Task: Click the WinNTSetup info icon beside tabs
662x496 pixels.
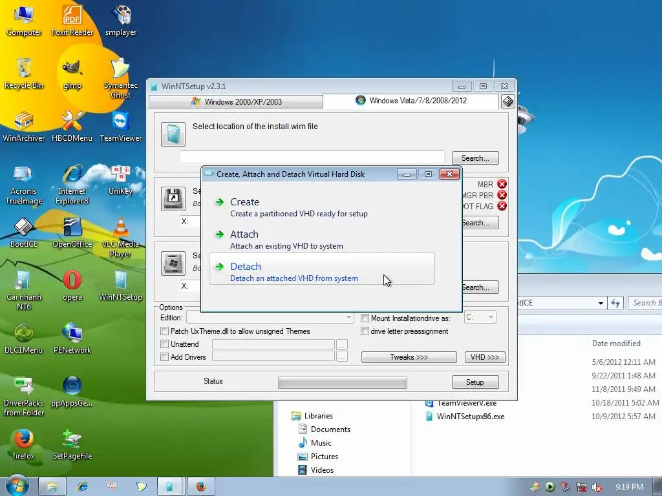Action: [508, 101]
